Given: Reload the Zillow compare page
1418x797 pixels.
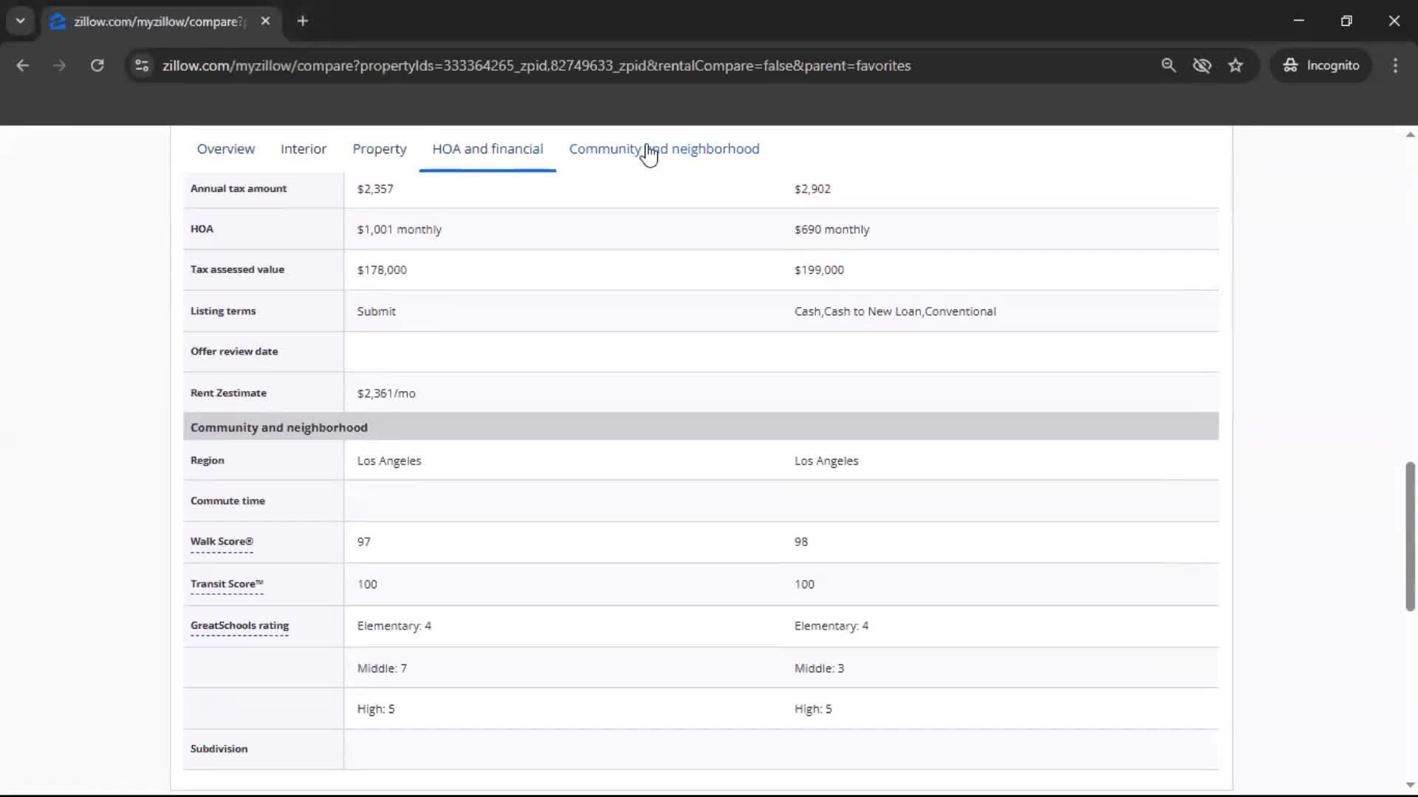Looking at the screenshot, I should [97, 66].
